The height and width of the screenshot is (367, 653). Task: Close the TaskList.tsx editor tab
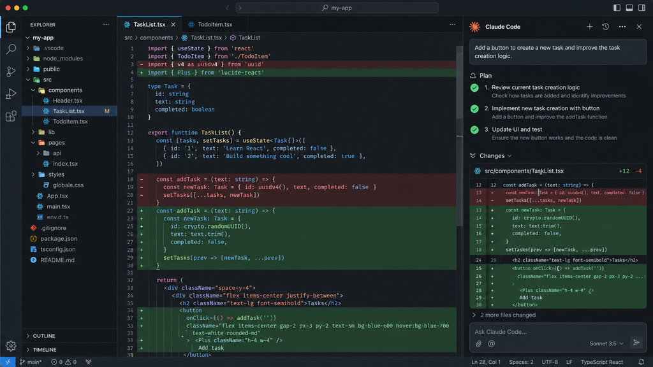(173, 25)
